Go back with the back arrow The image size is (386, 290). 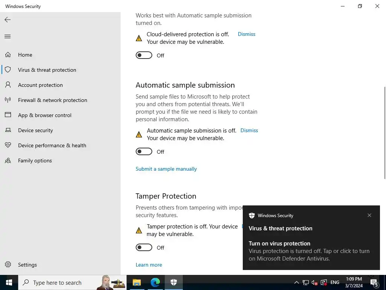click(8, 20)
